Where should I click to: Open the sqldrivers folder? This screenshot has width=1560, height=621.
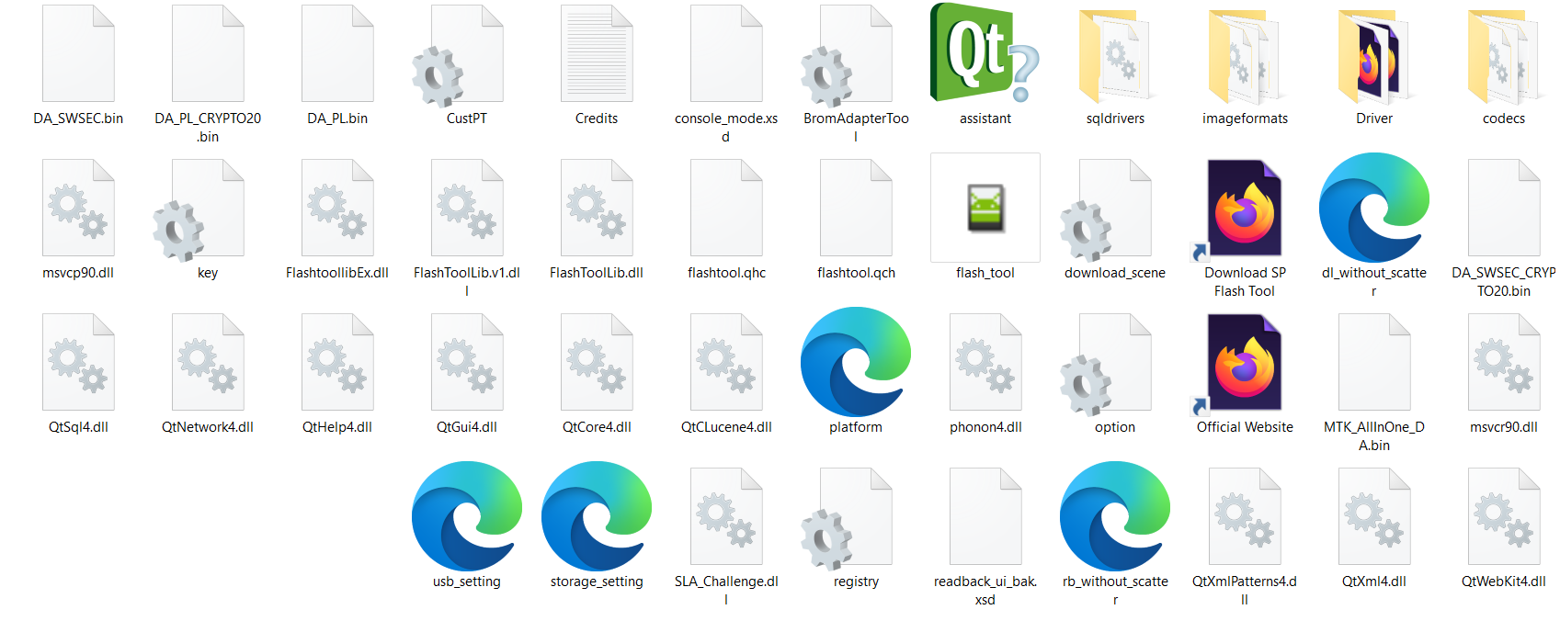(1115, 55)
